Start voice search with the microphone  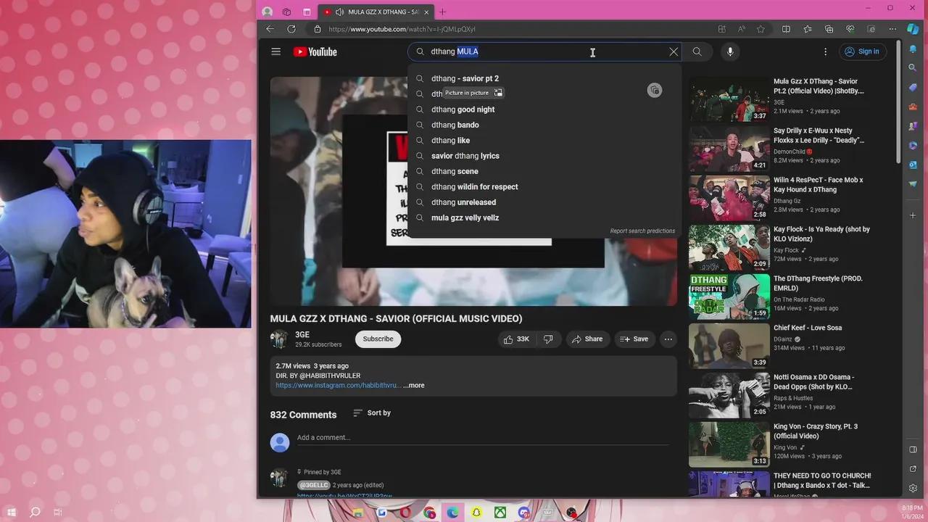[730, 51]
